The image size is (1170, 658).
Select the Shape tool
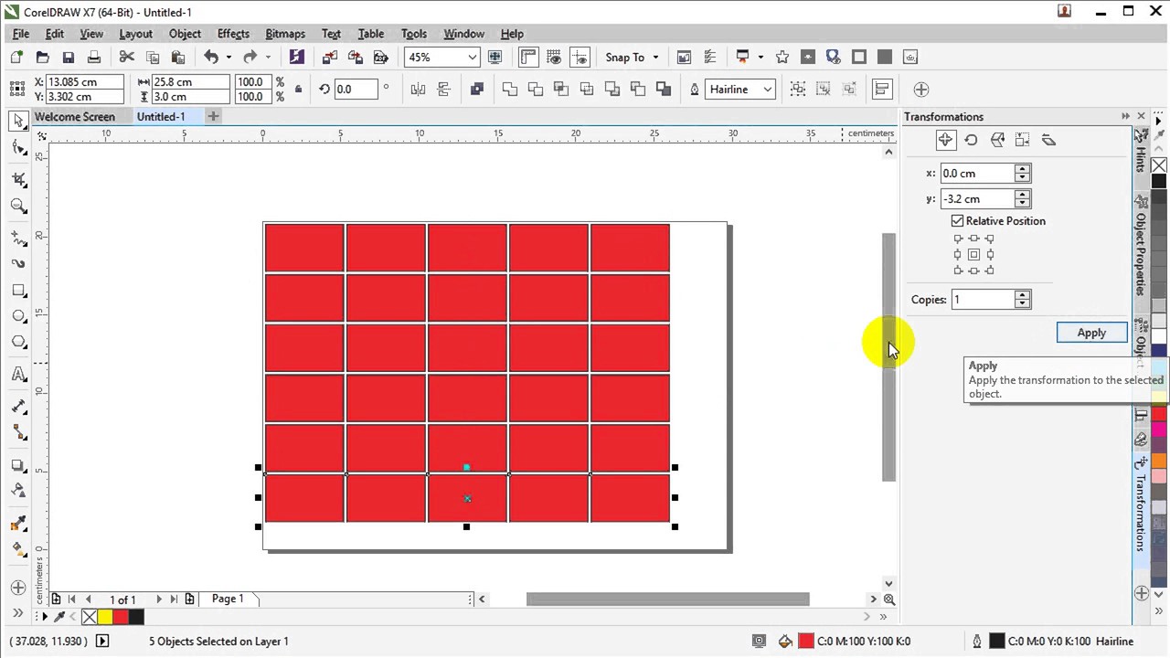(x=18, y=147)
